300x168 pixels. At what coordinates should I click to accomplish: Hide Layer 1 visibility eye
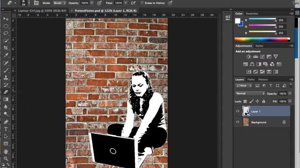[238, 111]
